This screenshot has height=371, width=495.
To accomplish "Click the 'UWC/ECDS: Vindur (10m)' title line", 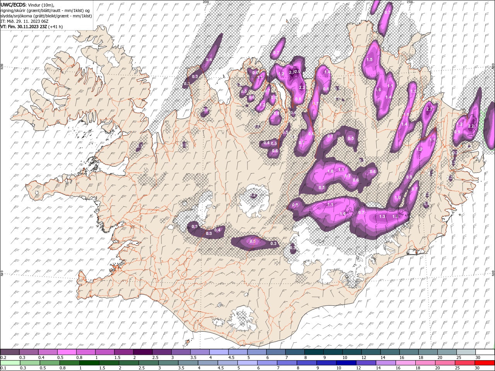I will [27, 5].
